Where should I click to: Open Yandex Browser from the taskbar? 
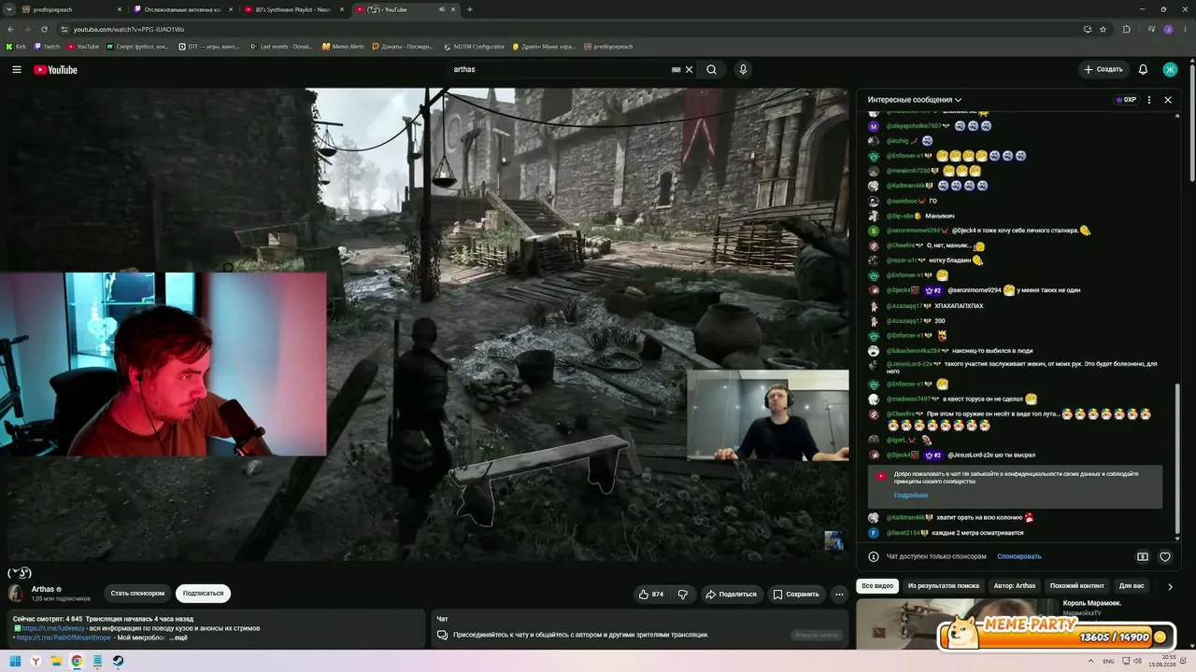click(x=36, y=661)
